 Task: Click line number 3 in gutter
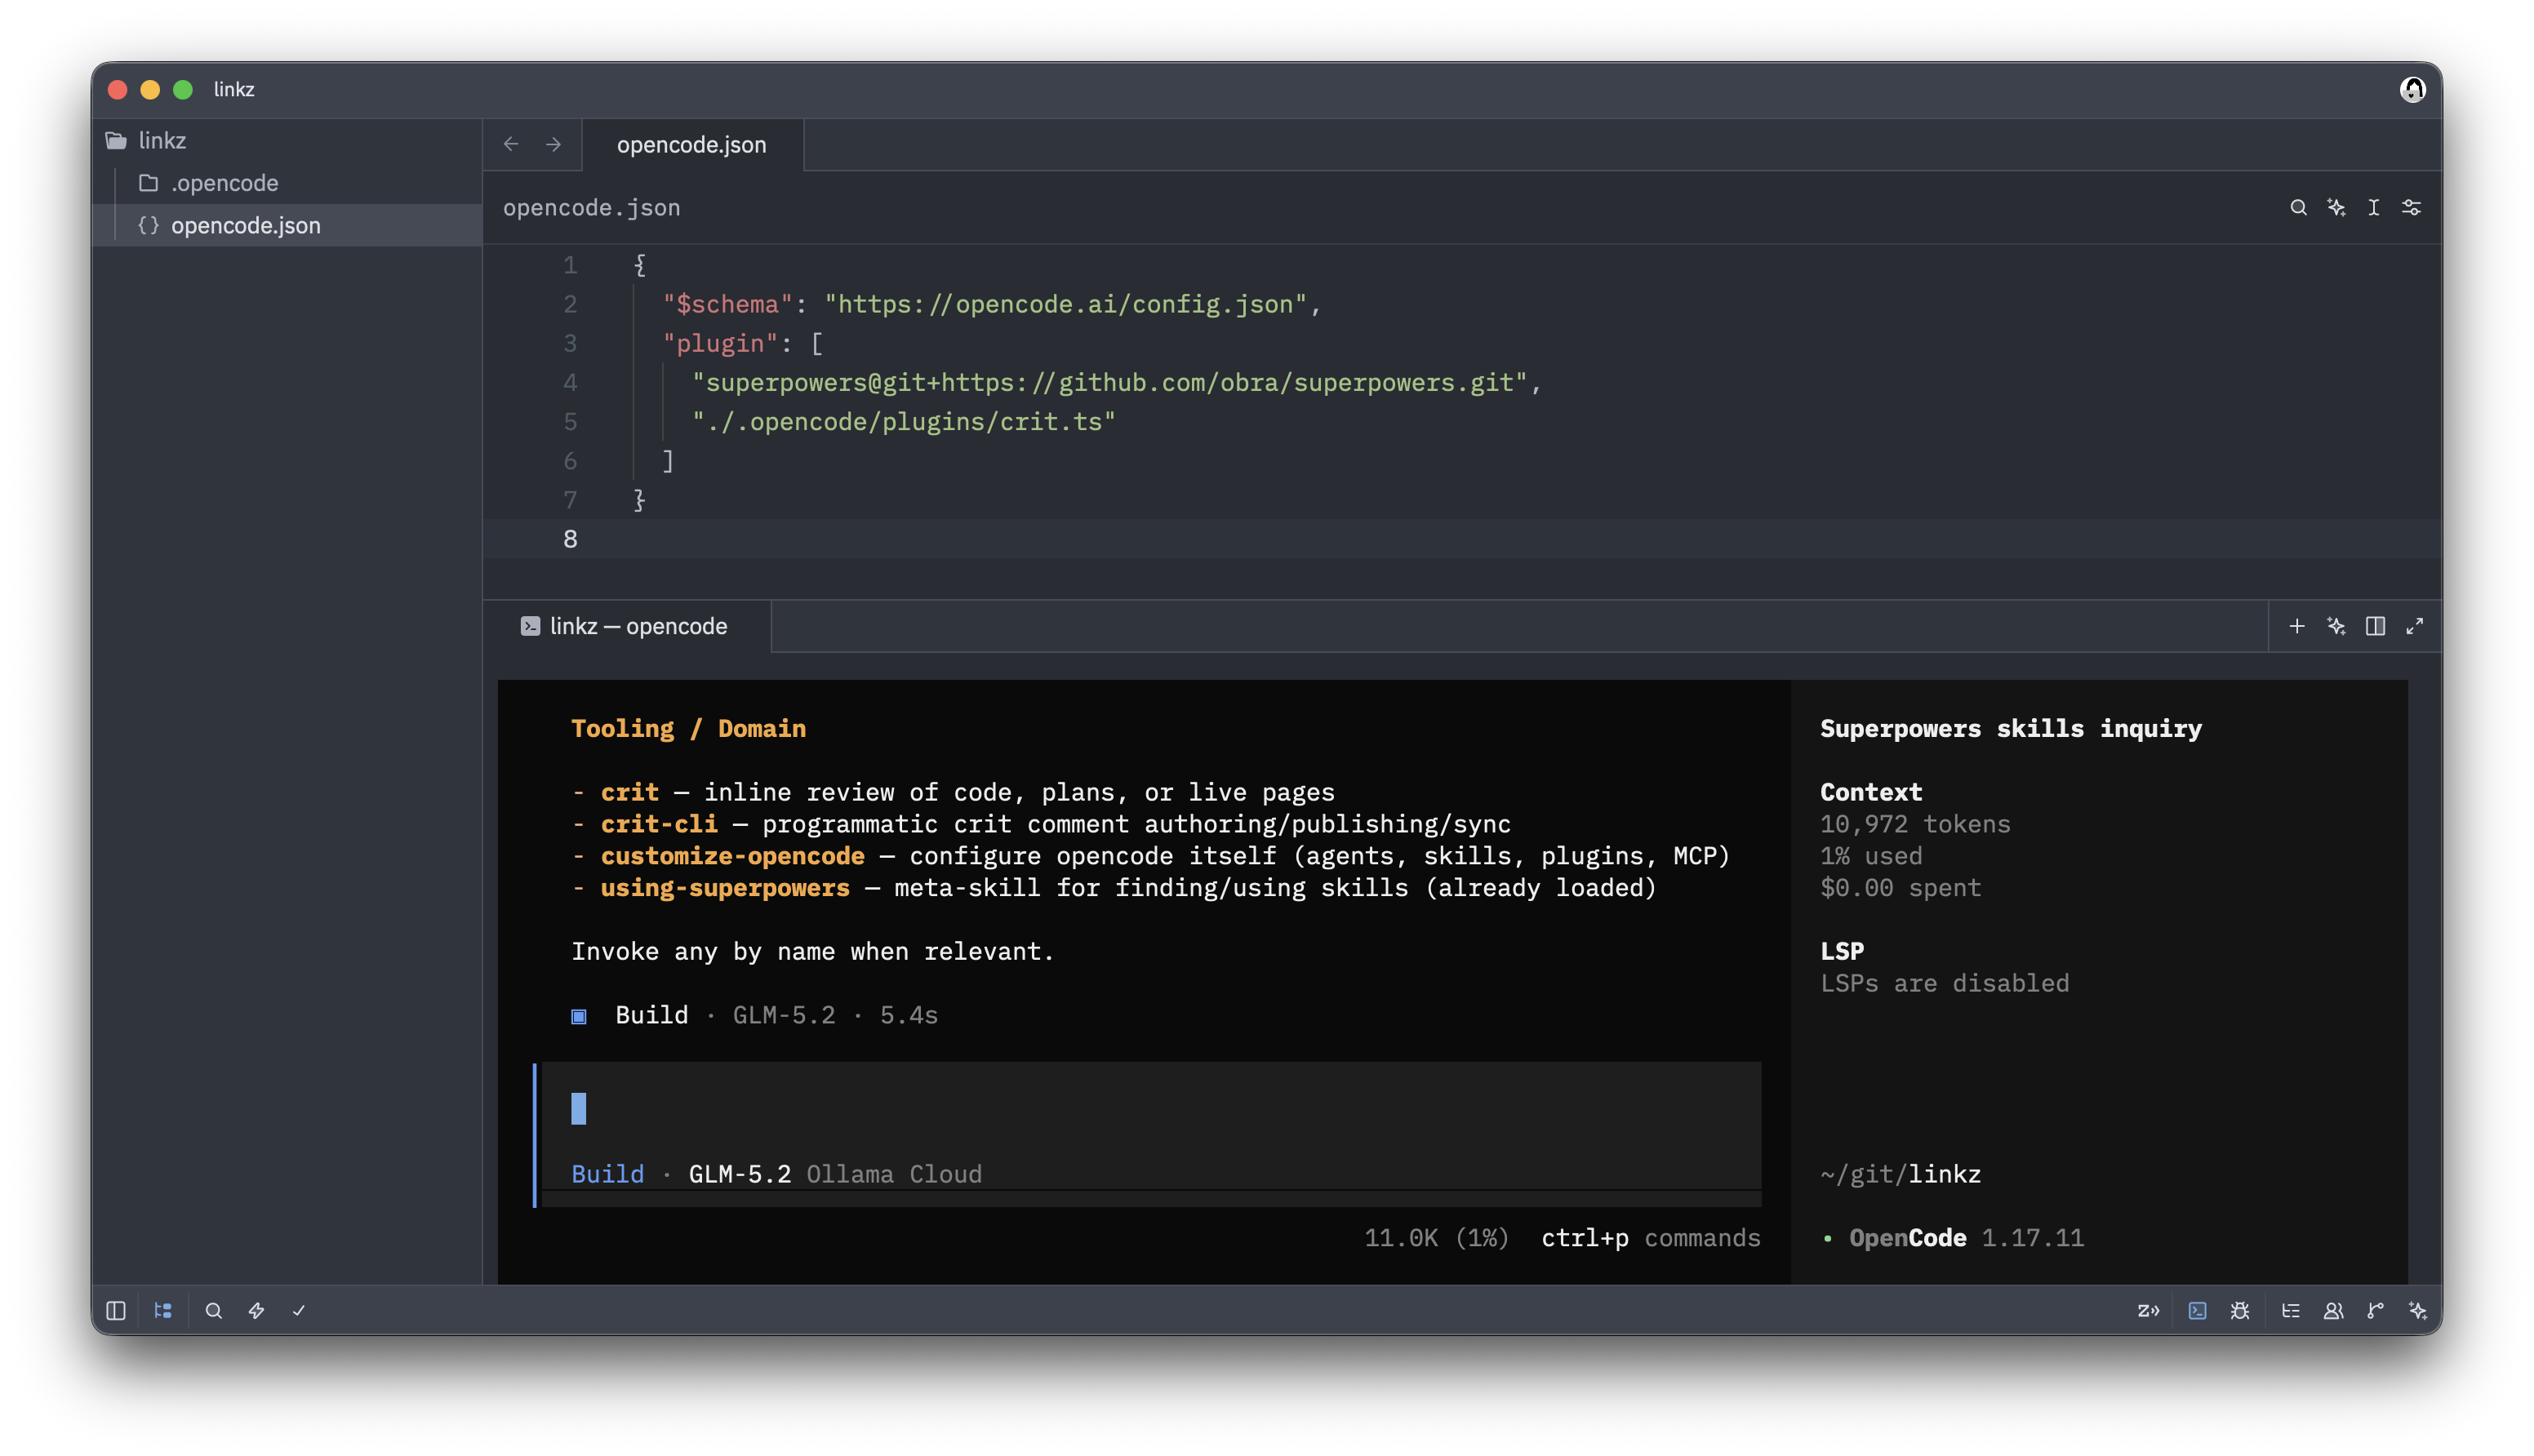click(x=570, y=343)
